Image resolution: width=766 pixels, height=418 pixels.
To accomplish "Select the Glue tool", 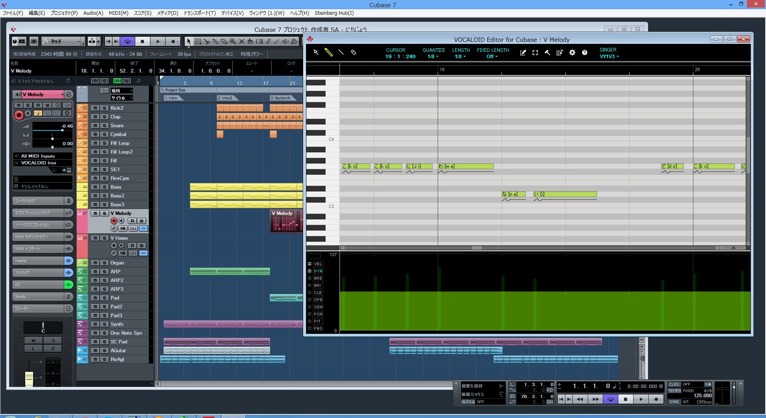I will click(x=215, y=41).
